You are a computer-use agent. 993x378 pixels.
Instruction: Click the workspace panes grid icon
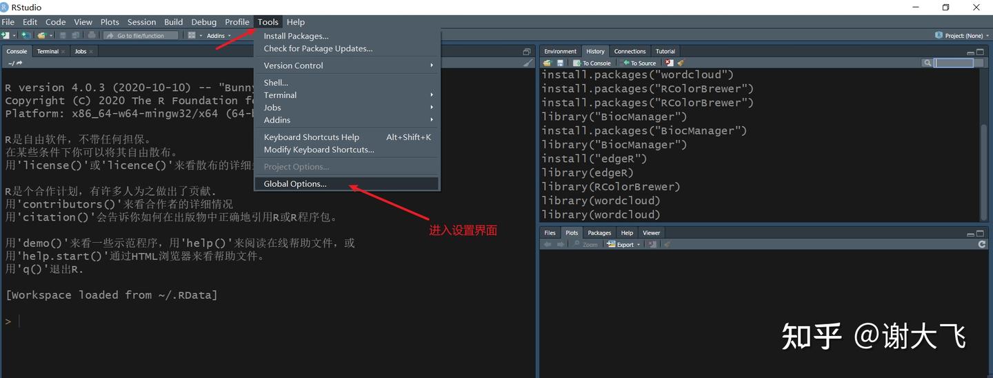point(192,35)
